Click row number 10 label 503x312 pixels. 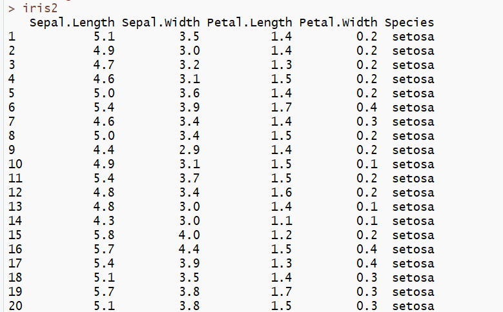[15, 164]
